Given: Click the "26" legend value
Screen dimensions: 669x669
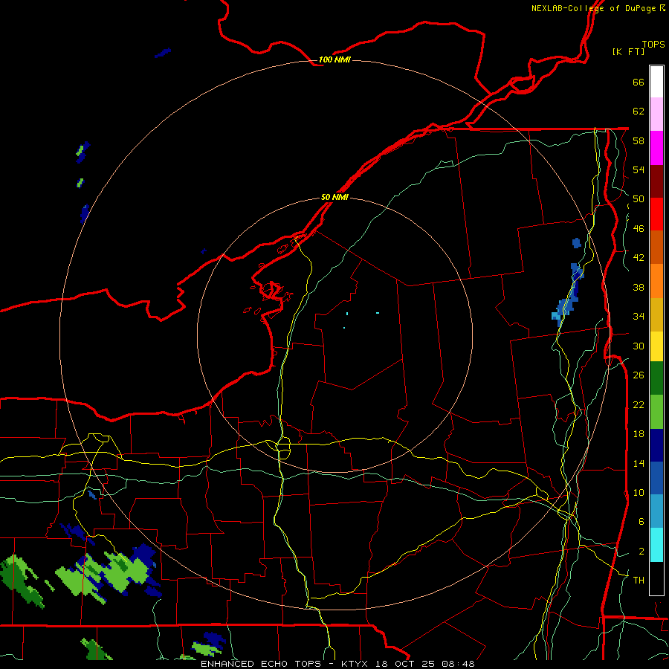Looking at the screenshot, I should click(x=639, y=375).
